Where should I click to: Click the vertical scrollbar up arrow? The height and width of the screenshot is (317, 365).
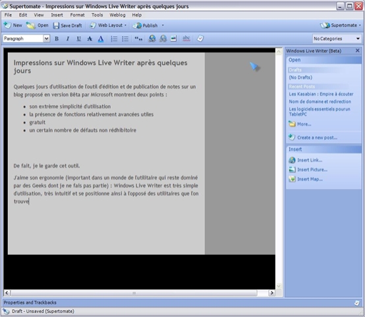pos(279,52)
